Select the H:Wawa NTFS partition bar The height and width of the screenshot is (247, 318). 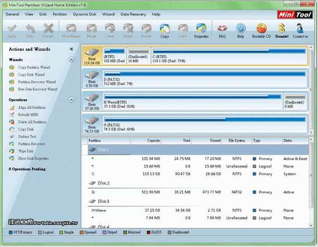point(192,102)
